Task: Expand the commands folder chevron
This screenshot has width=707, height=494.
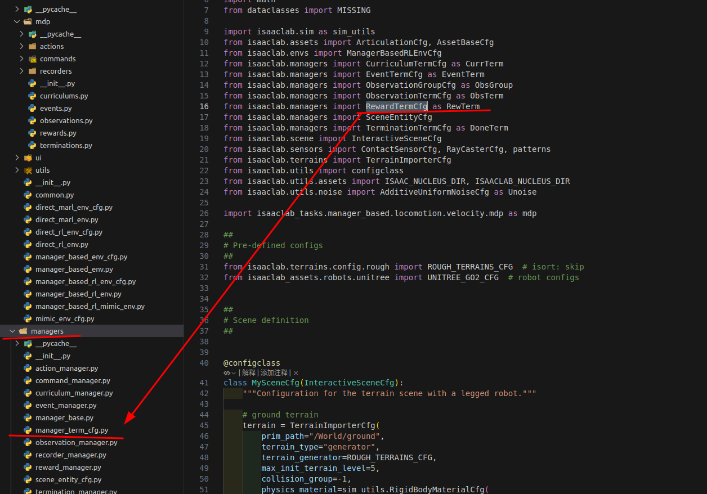Action: (x=21, y=59)
